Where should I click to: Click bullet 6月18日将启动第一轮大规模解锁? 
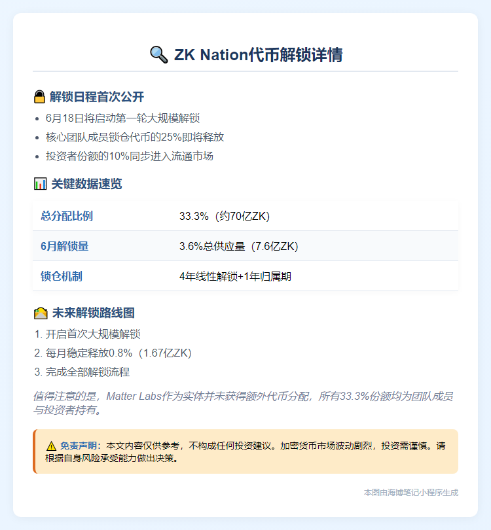click(x=123, y=118)
